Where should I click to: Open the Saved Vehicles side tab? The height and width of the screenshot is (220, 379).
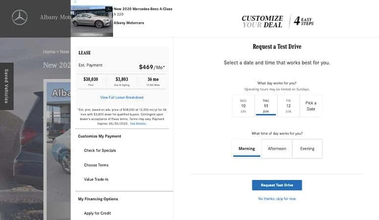click(6, 86)
